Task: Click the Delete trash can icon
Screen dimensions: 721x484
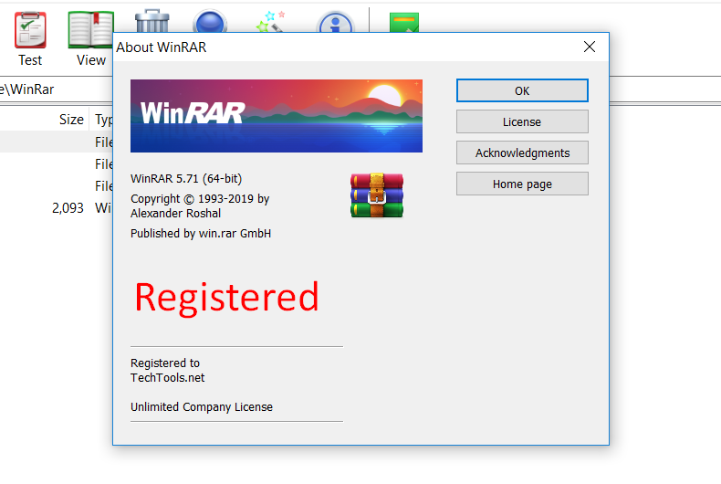Action: click(152, 21)
